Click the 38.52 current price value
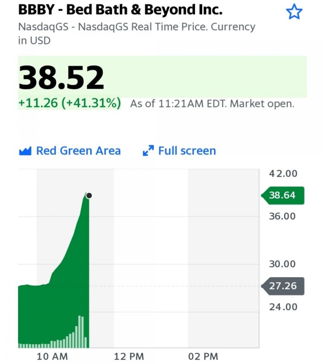 [61, 77]
